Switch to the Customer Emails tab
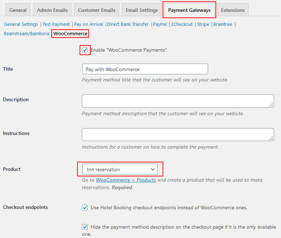The height and width of the screenshot is (238, 281). (x=97, y=10)
